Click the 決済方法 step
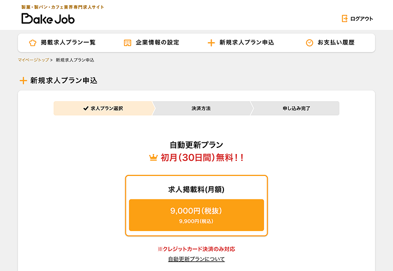This screenshot has height=271, width=393. tap(201, 108)
